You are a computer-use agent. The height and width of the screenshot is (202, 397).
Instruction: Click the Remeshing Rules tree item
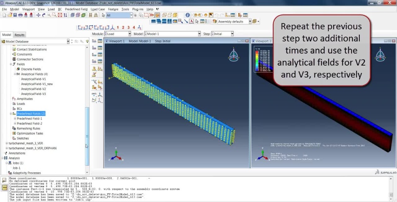tap(29, 129)
